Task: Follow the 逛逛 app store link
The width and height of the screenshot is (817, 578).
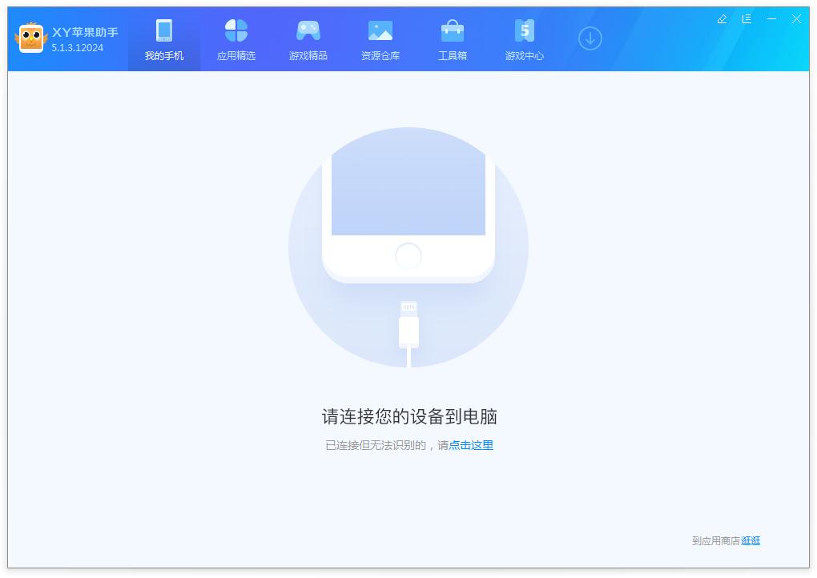Action: 751,541
